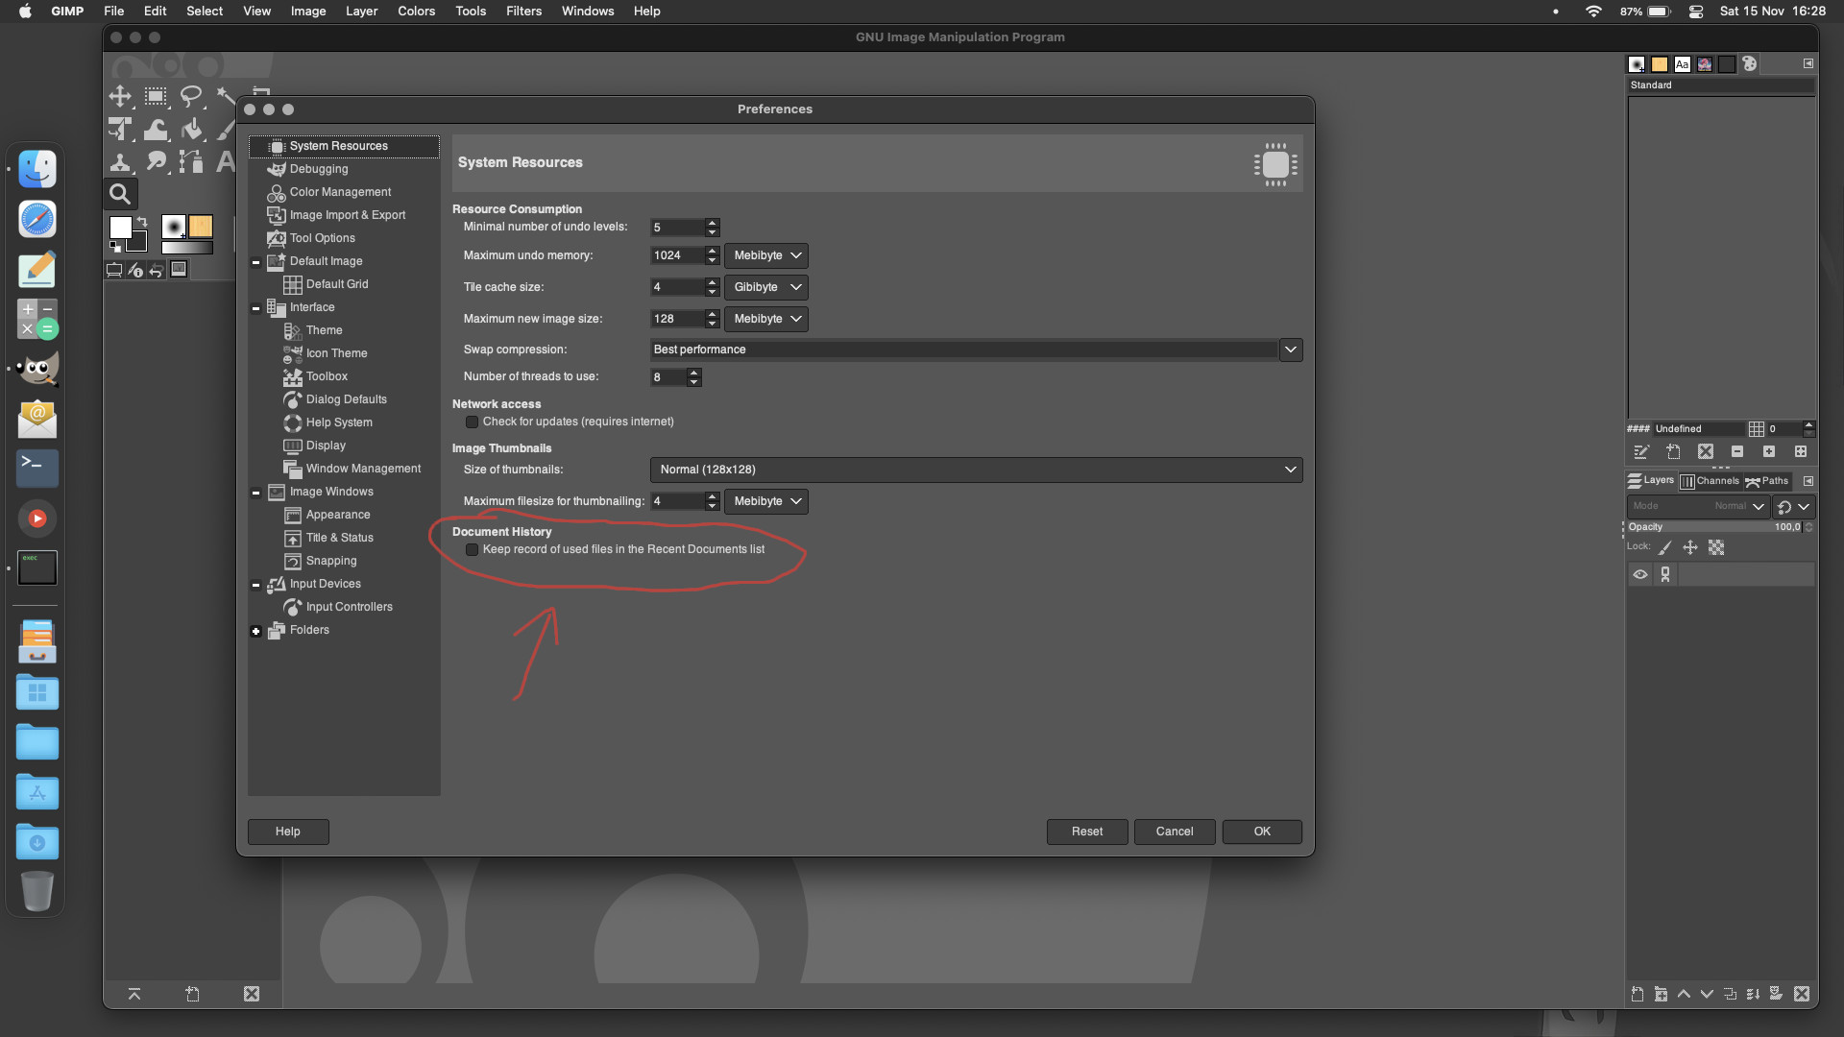Select the Rectangle Select tool

156,96
